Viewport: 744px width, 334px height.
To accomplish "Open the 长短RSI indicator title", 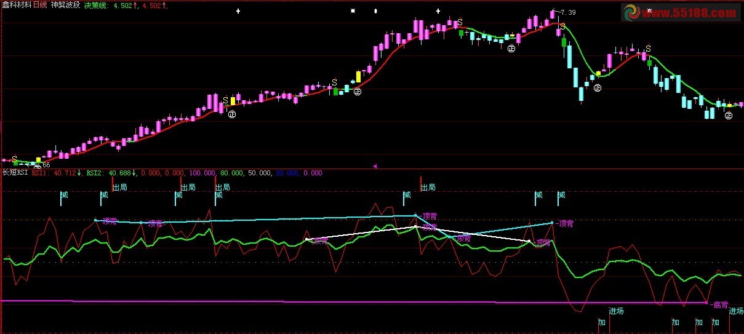I will (x=15, y=173).
